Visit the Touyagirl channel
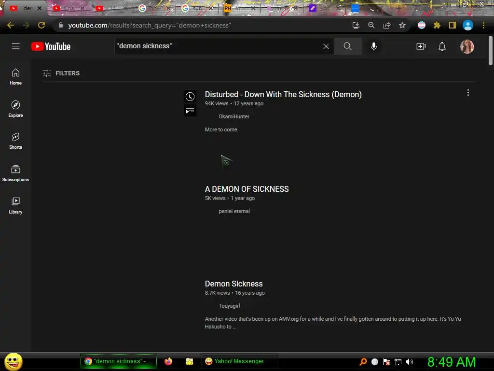The height and width of the screenshot is (371, 494). coord(229,306)
